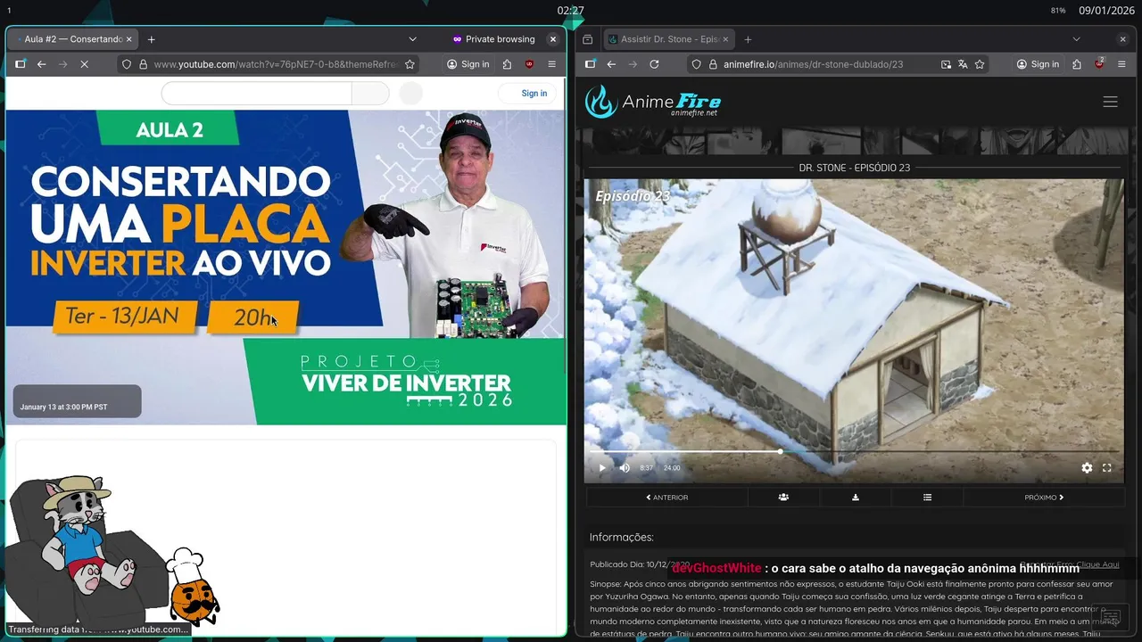Image resolution: width=1142 pixels, height=642 pixels.
Task: Click the YouTube page Sign in link
Action: (x=534, y=93)
